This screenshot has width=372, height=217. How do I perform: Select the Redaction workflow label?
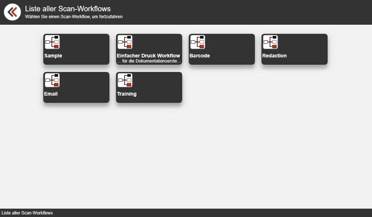pos(274,56)
